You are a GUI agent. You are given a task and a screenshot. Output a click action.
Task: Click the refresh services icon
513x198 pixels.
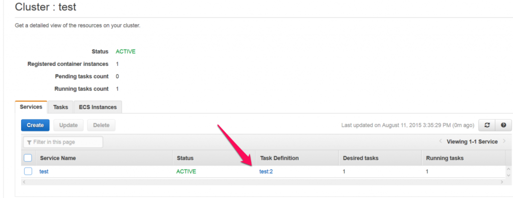487,125
